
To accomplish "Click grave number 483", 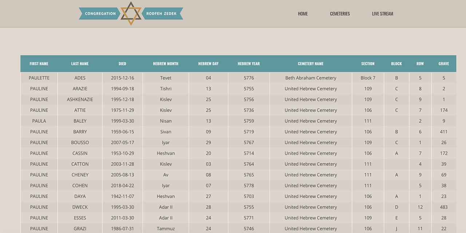I will click(443, 207).
